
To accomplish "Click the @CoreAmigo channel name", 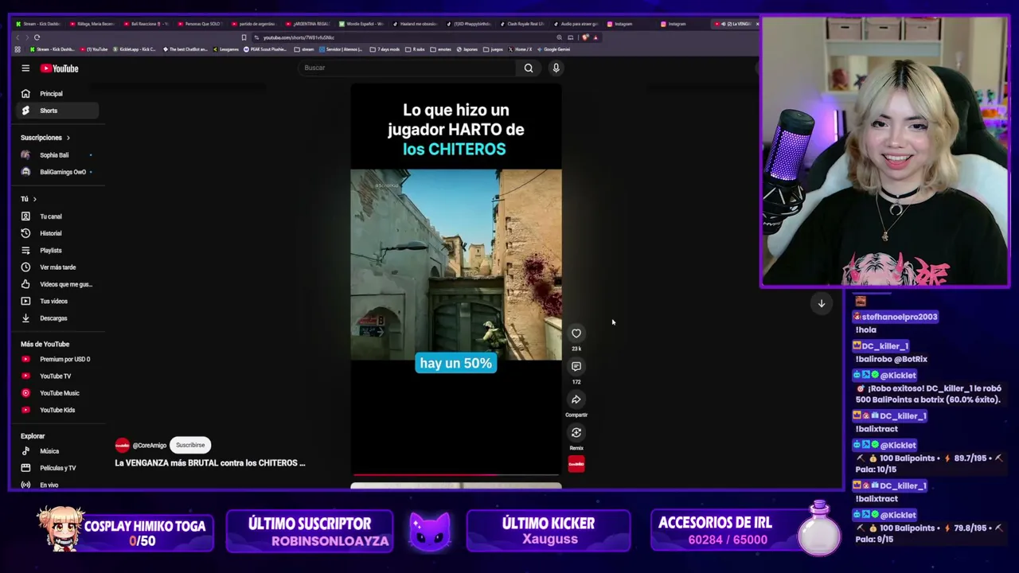I will tap(150, 446).
